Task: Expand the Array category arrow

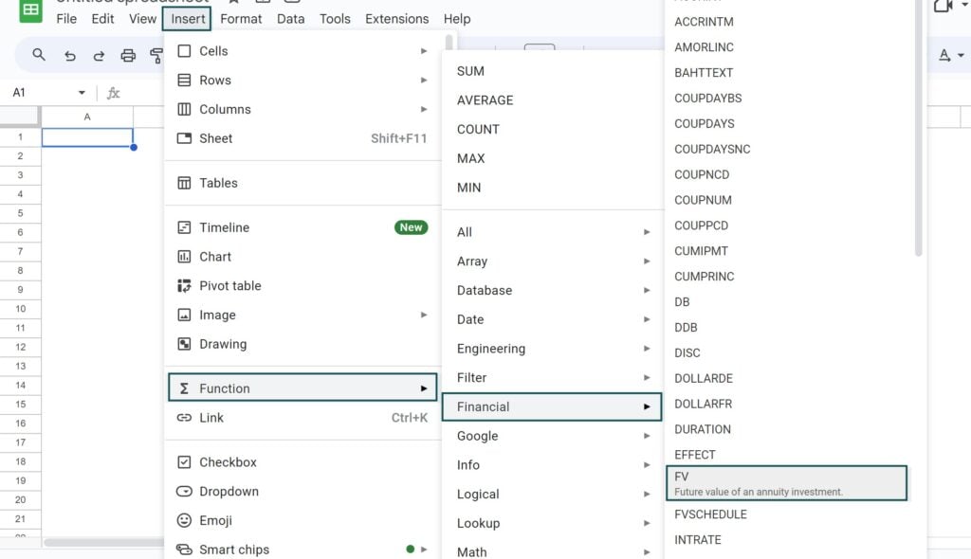Action: click(647, 261)
